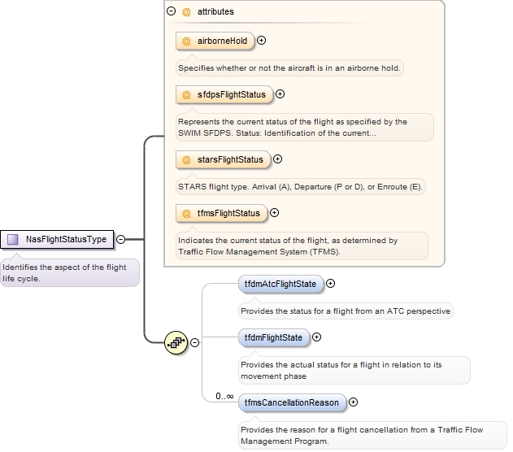The image size is (513, 452).
Task: Expand the airborneHold attribute
Action: [261, 40]
